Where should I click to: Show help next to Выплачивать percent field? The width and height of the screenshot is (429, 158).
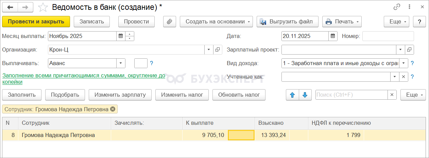[152, 63]
